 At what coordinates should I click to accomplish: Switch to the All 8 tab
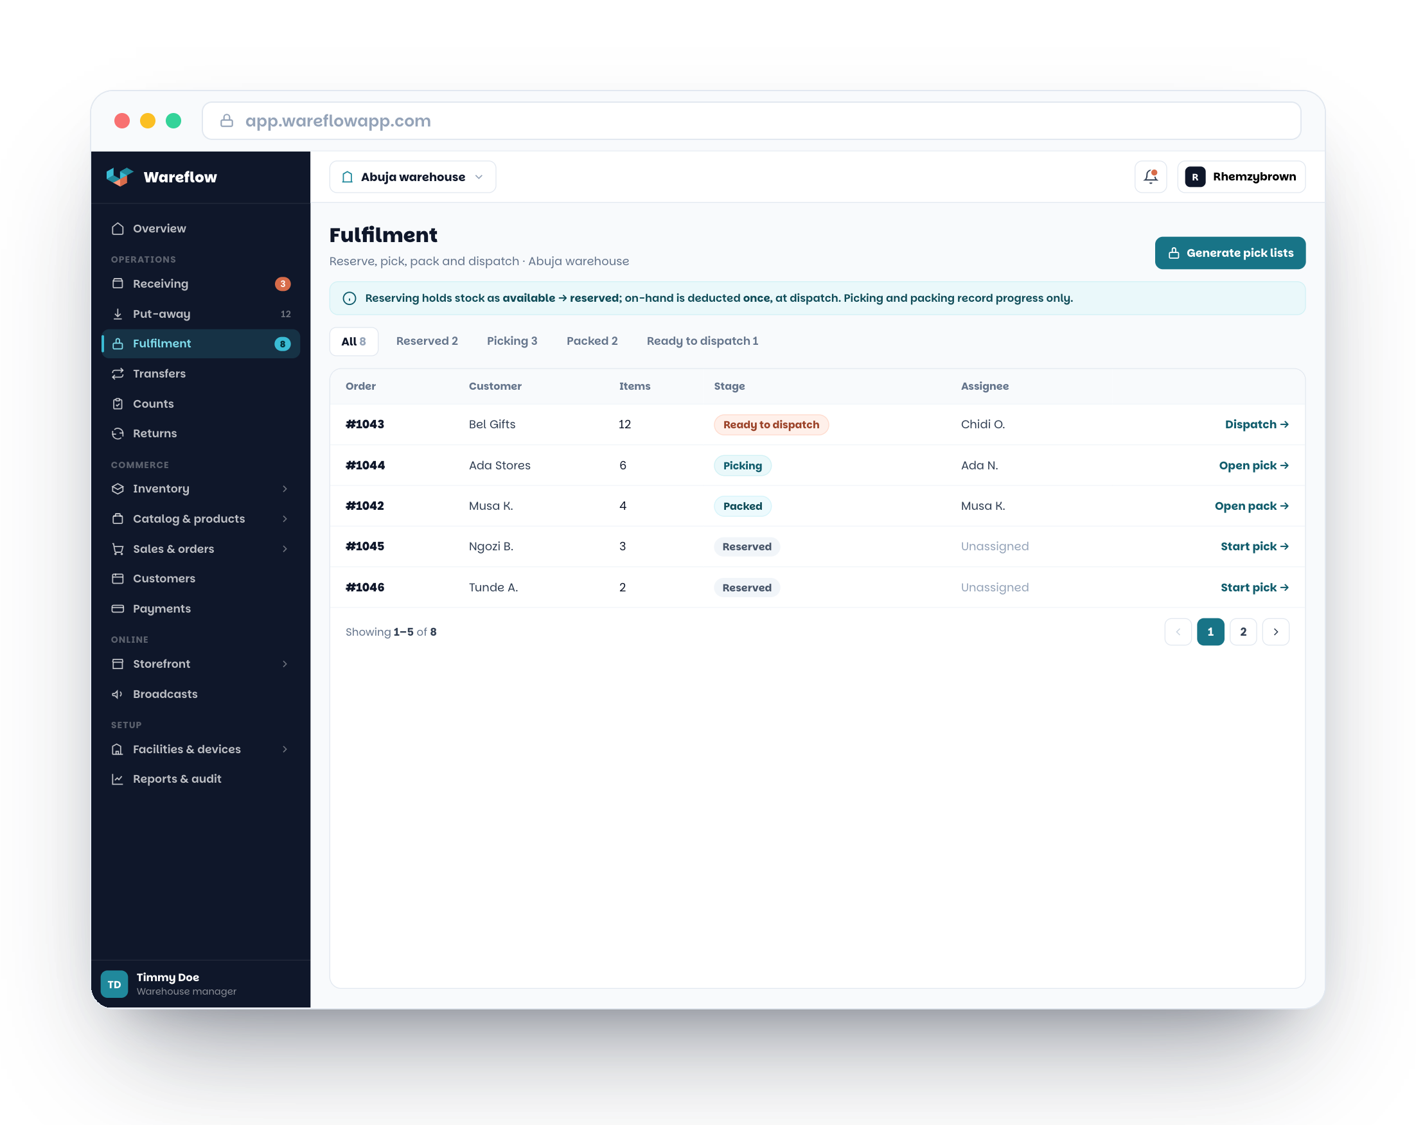[353, 342]
